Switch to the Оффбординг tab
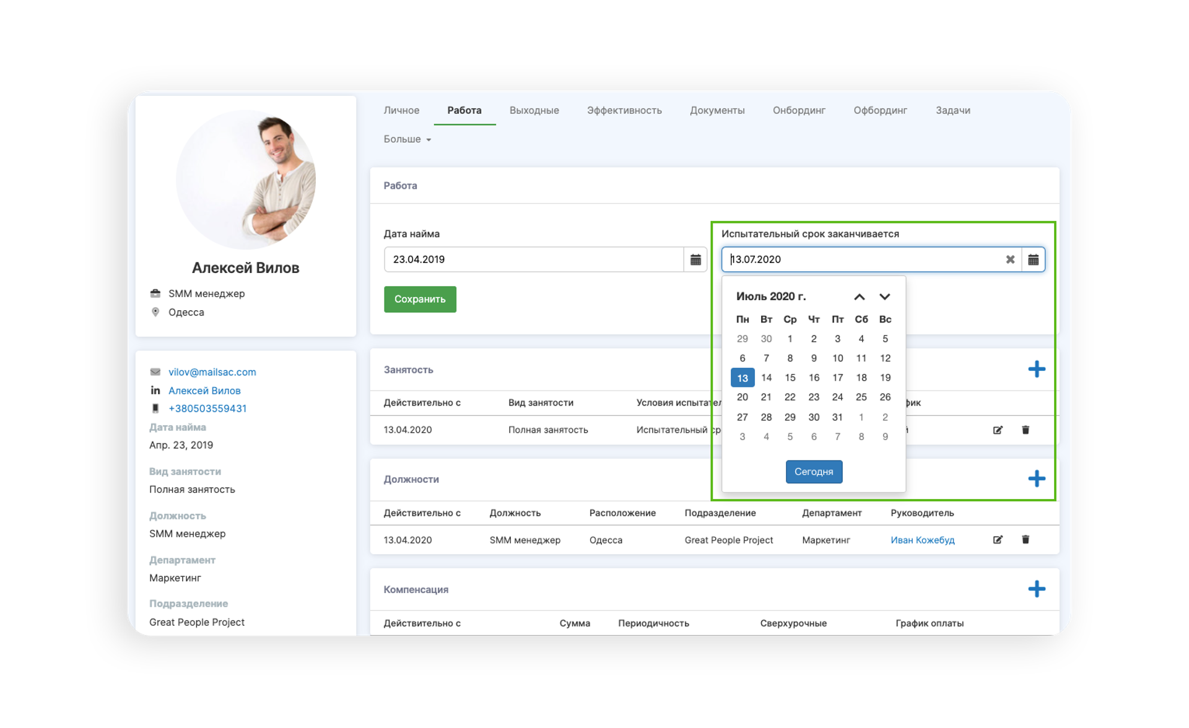The image size is (1189, 728). [x=880, y=110]
